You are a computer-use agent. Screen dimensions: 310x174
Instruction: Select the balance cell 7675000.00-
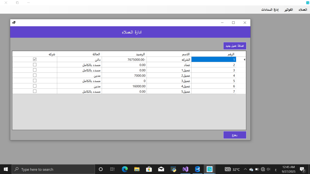click(x=124, y=60)
